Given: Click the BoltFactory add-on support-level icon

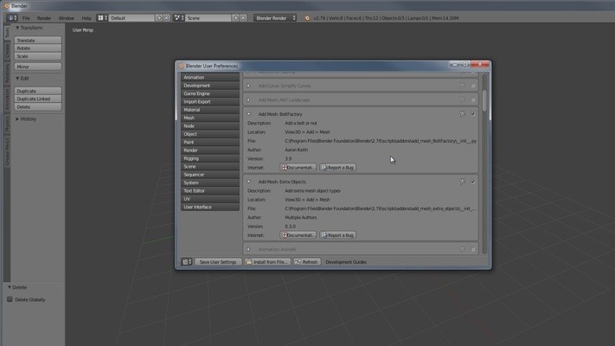Looking at the screenshot, I should click(463, 114).
